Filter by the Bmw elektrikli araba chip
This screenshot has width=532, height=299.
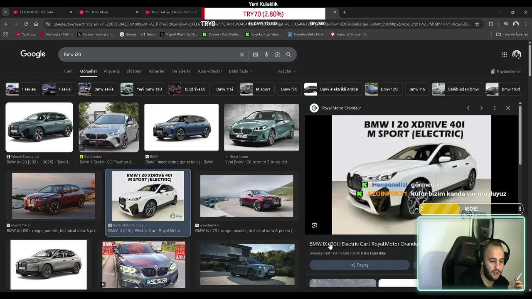pos(332,89)
